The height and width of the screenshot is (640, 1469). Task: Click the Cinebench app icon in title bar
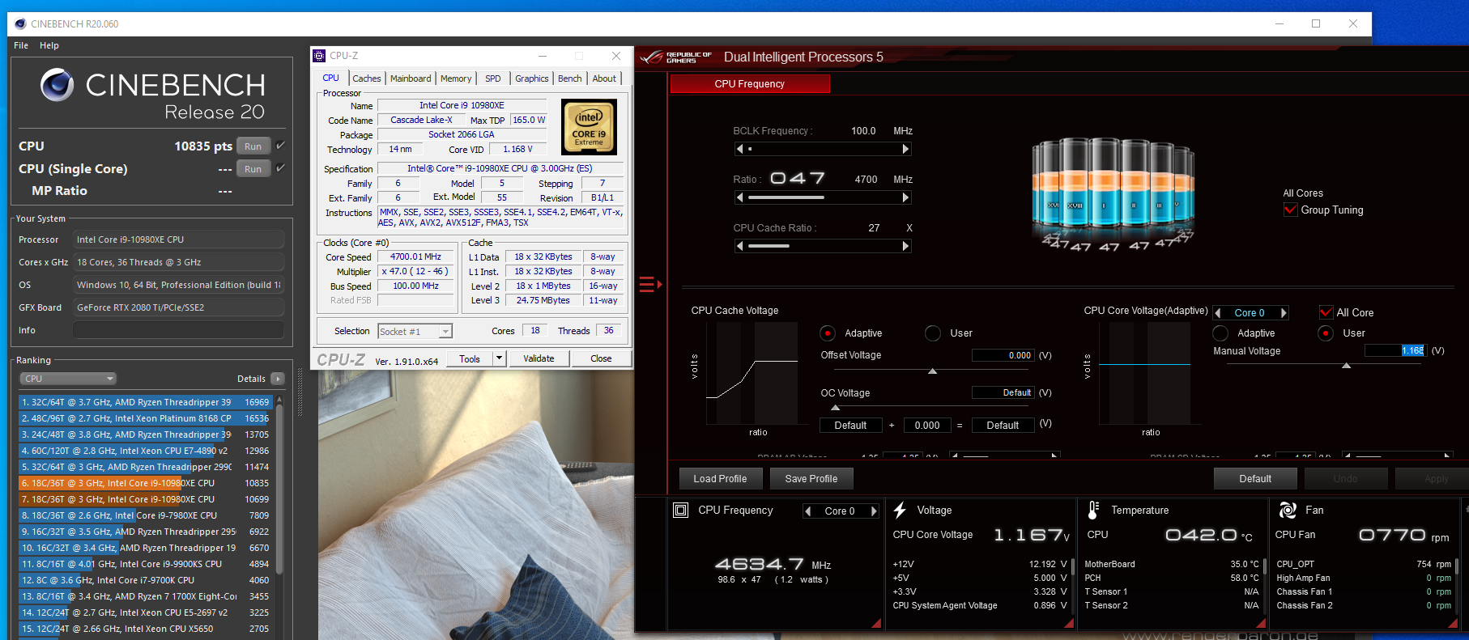coord(19,23)
